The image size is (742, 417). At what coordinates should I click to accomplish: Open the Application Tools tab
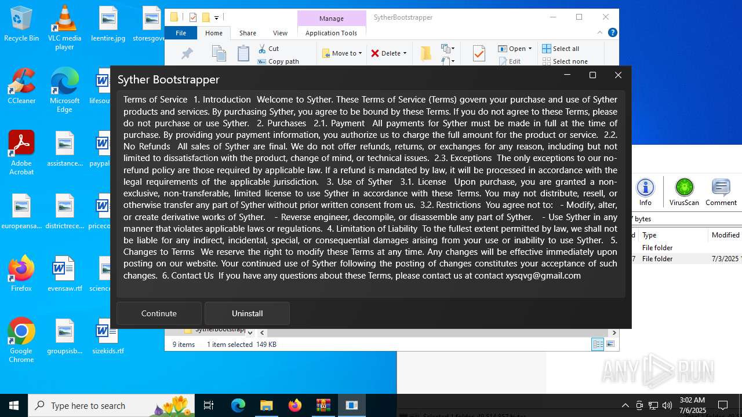[331, 33]
